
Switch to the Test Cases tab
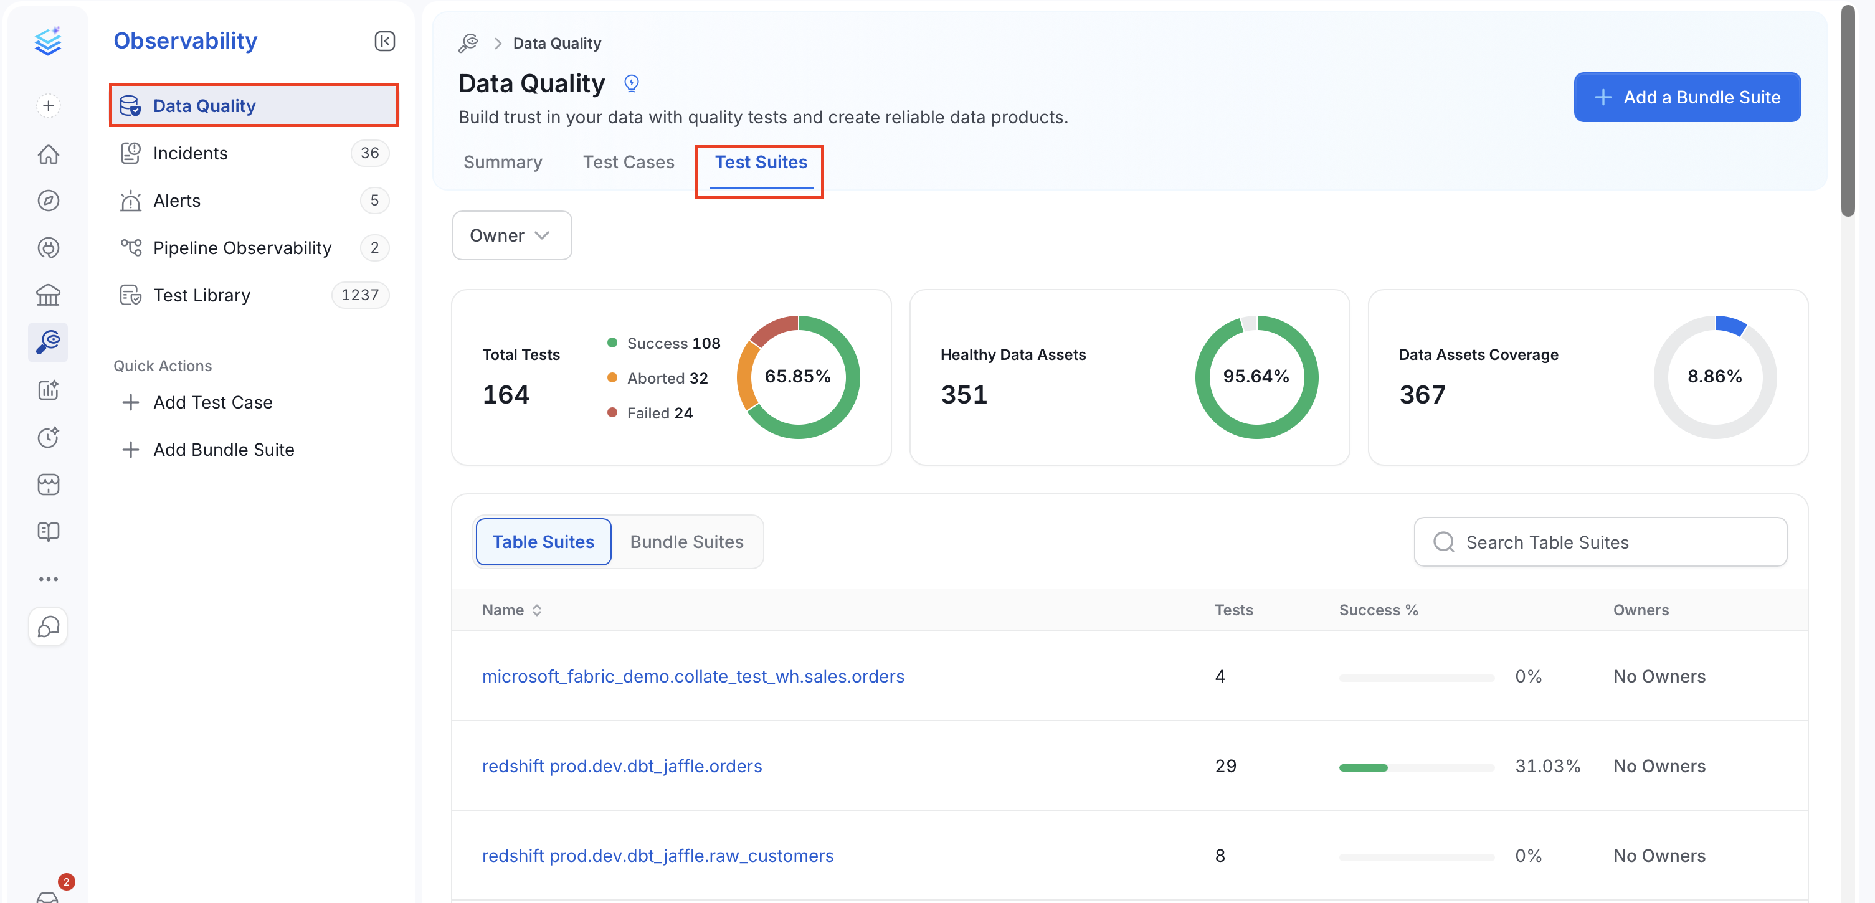click(628, 163)
